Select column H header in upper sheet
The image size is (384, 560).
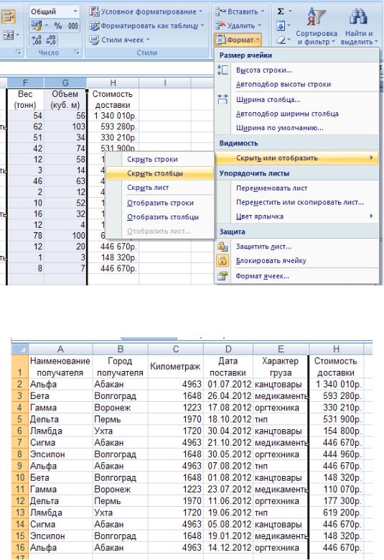tap(113, 83)
